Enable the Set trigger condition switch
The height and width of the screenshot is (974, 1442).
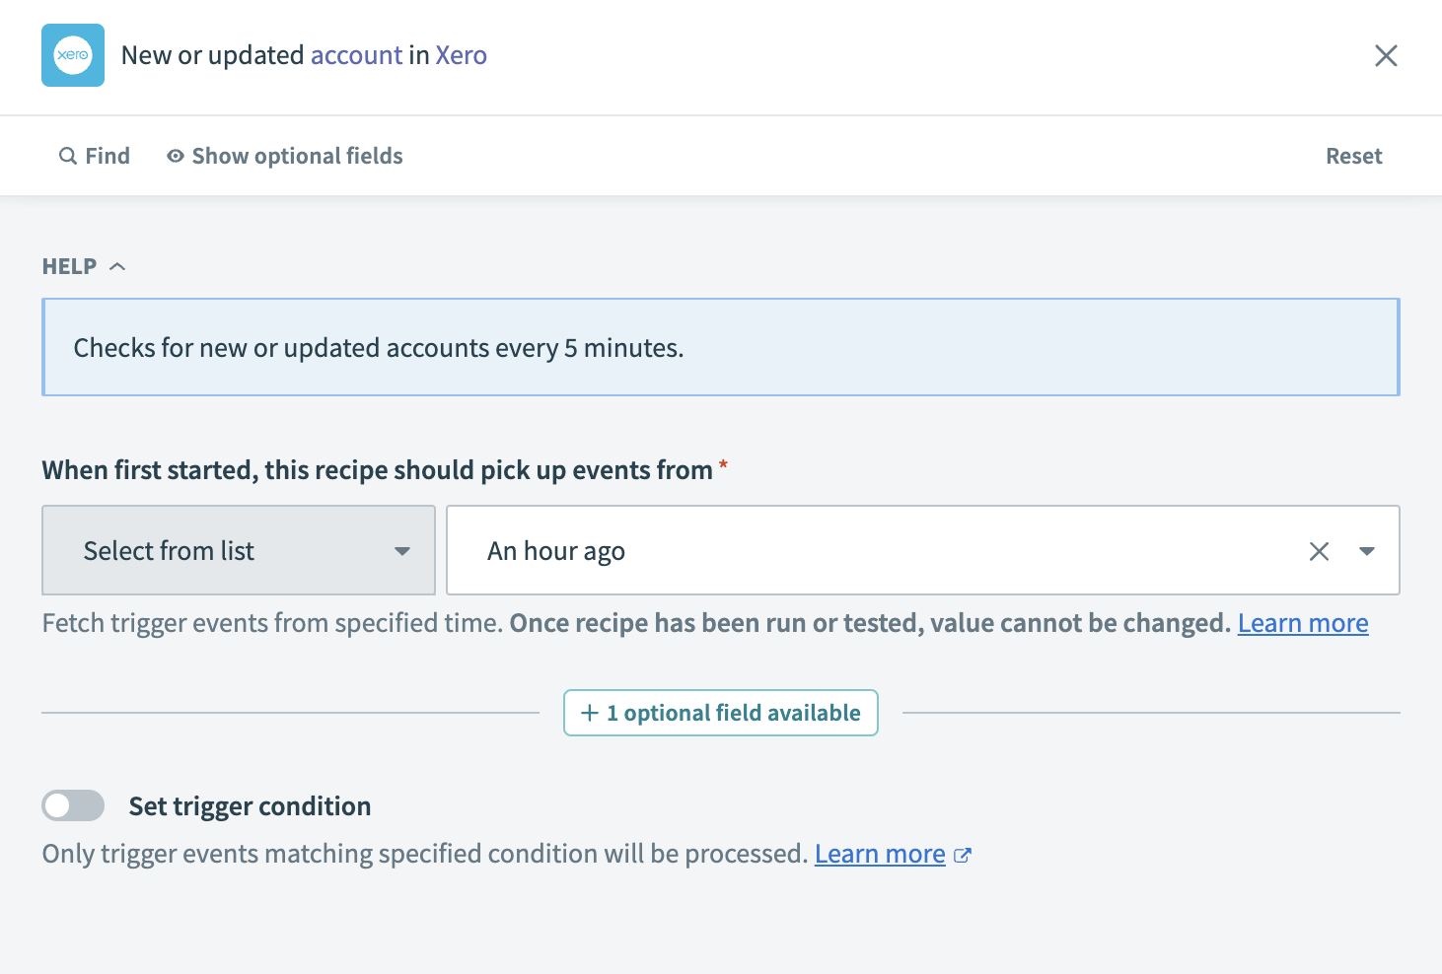point(73,805)
